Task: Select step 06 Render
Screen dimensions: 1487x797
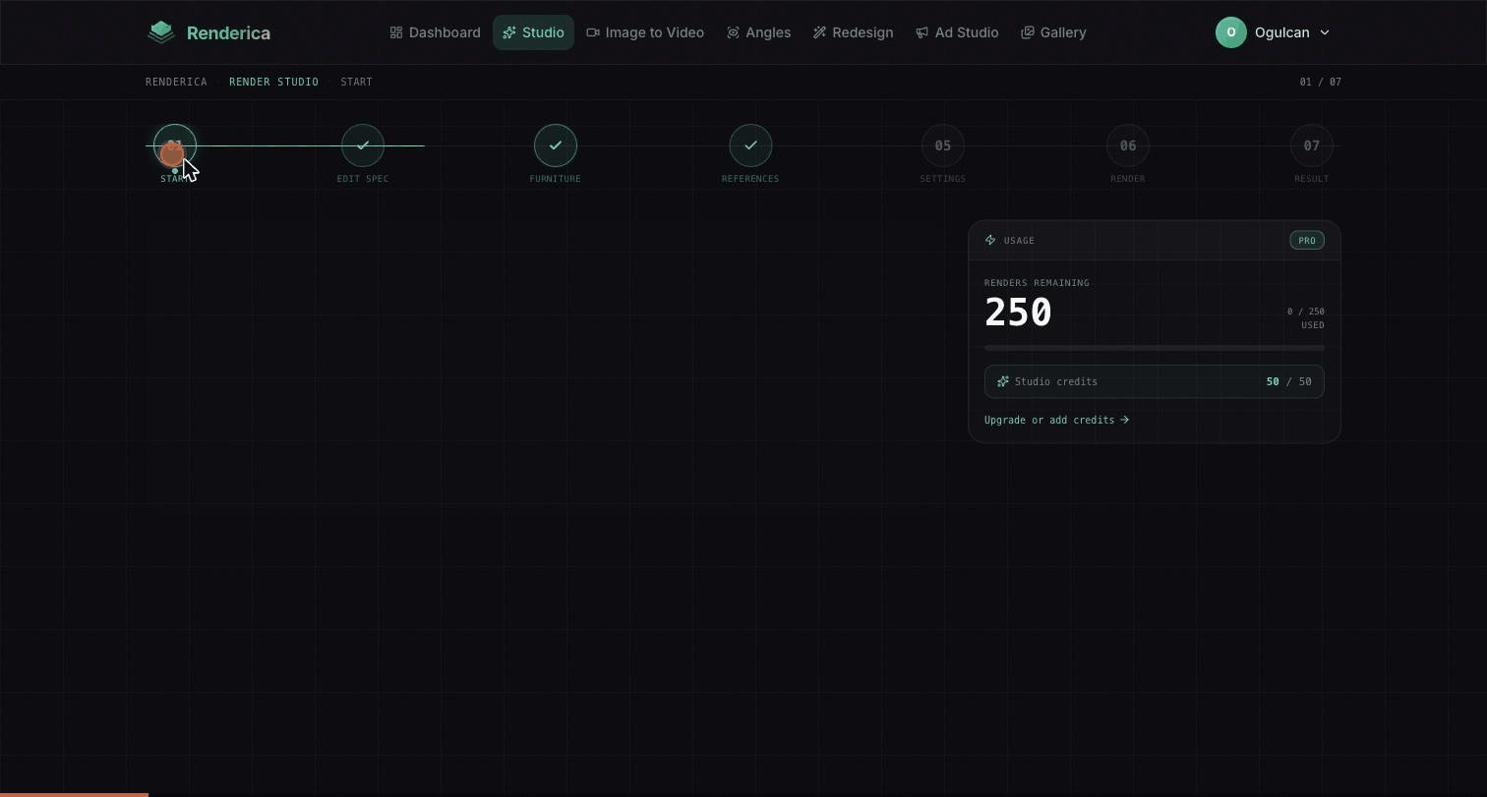Action: pos(1128,145)
